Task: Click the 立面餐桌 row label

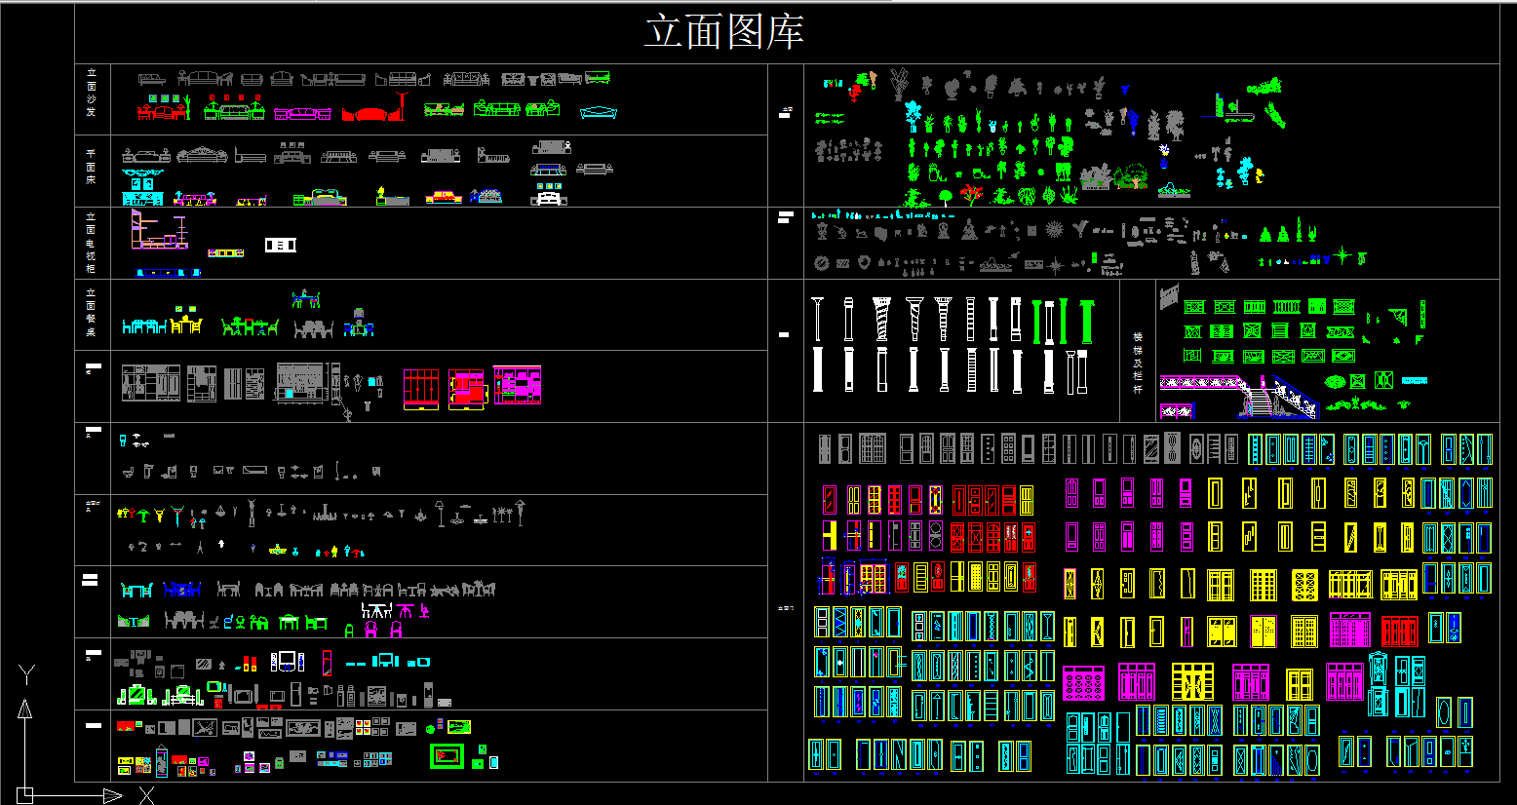Action: [92, 312]
